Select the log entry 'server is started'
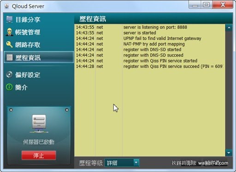Image resolution: width=236 pixels, height=172 pixels. (150, 33)
